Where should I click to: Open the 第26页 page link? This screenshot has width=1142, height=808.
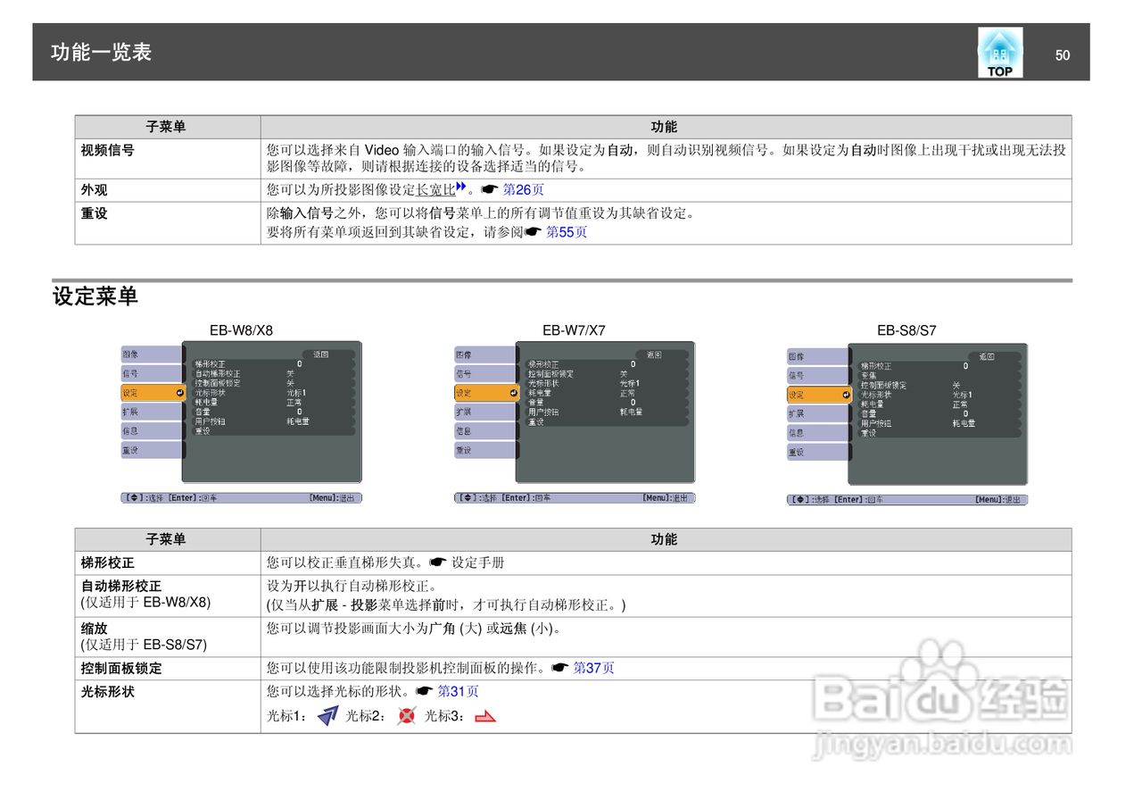524,189
